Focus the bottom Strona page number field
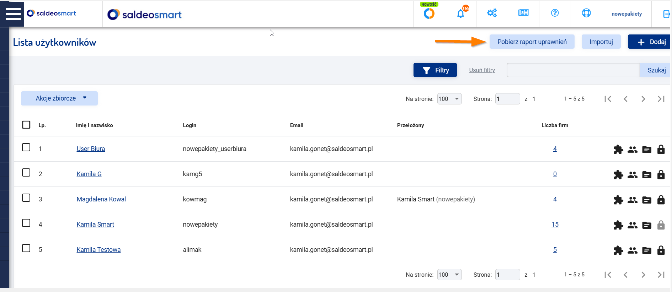The image size is (672, 292). [x=508, y=275]
